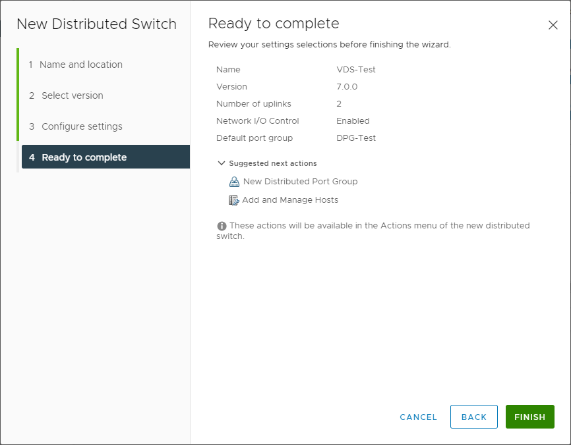The width and height of the screenshot is (571, 445).
Task: Click the Review your settings selections text
Action: [x=330, y=45]
